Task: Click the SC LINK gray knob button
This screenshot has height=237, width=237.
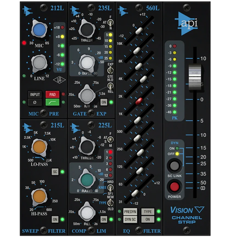Action: [x=174, y=166]
